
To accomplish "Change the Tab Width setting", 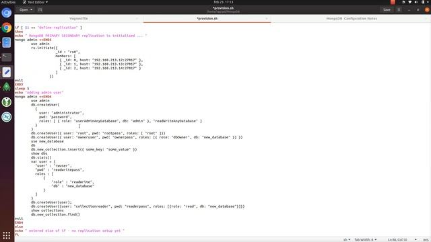I will click(366, 240).
